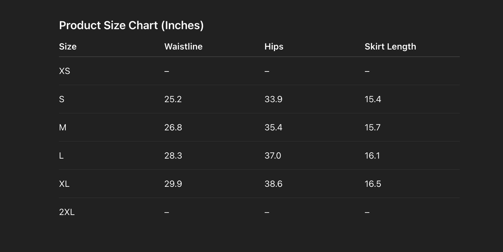Select the 2XL size row label
The width and height of the screenshot is (503, 252).
tap(67, 212)
